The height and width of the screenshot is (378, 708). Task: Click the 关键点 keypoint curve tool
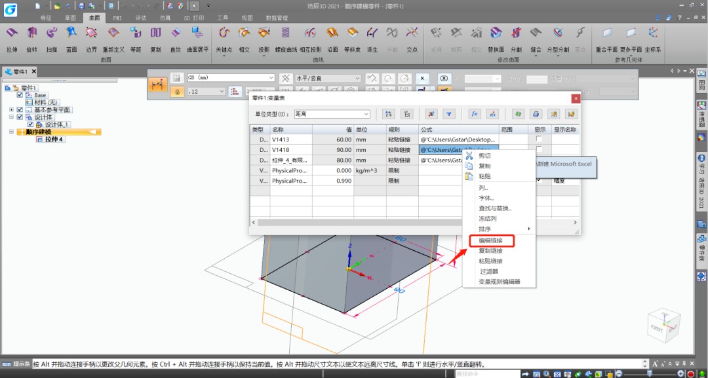pyautogui.click(x=224, y=33)
